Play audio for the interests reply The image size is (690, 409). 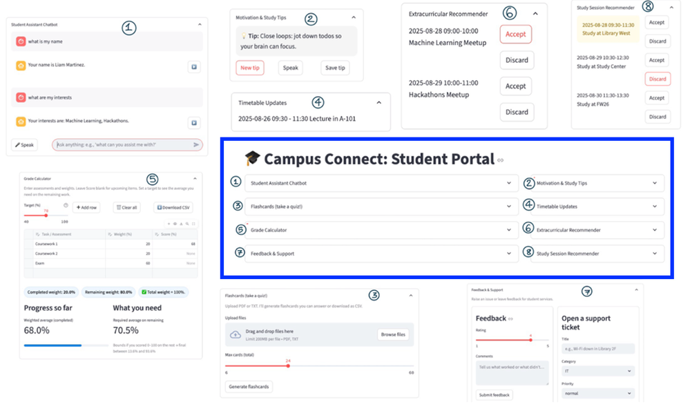point(194,123)
